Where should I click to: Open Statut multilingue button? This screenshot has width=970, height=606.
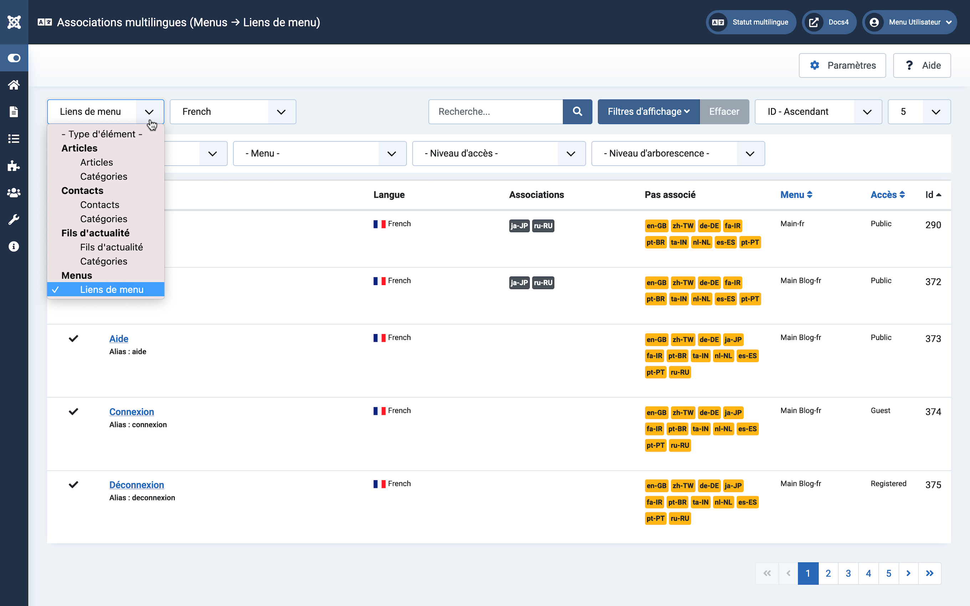pos(750,22)
